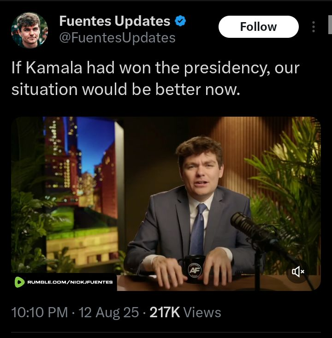
Task: Unmute the video with the speaker icon
Action: click(x=297, y=272)
